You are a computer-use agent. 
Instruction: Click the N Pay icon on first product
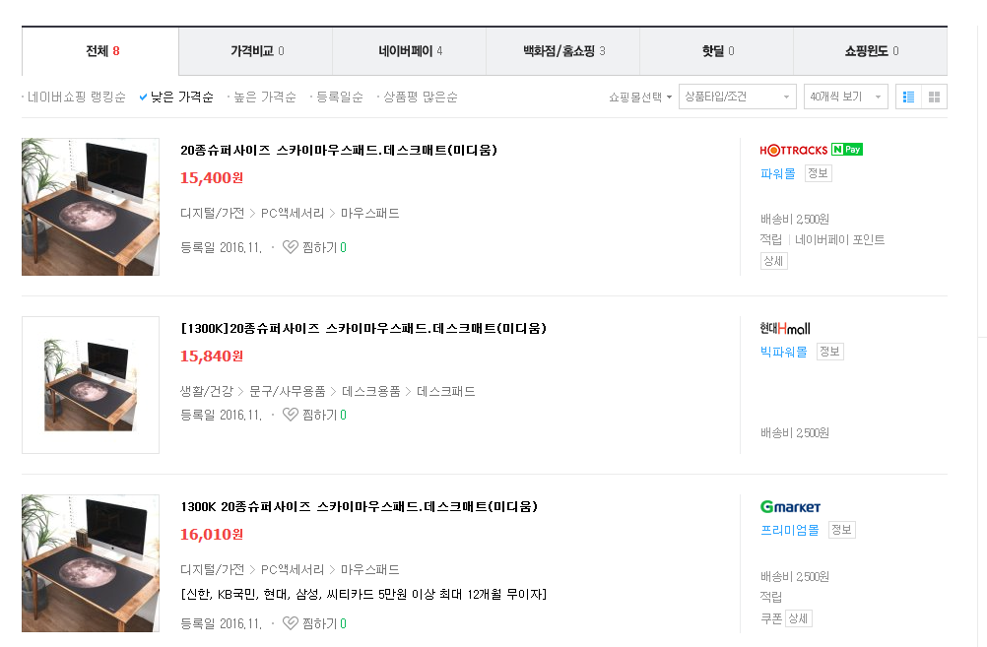tap(847, 150)
